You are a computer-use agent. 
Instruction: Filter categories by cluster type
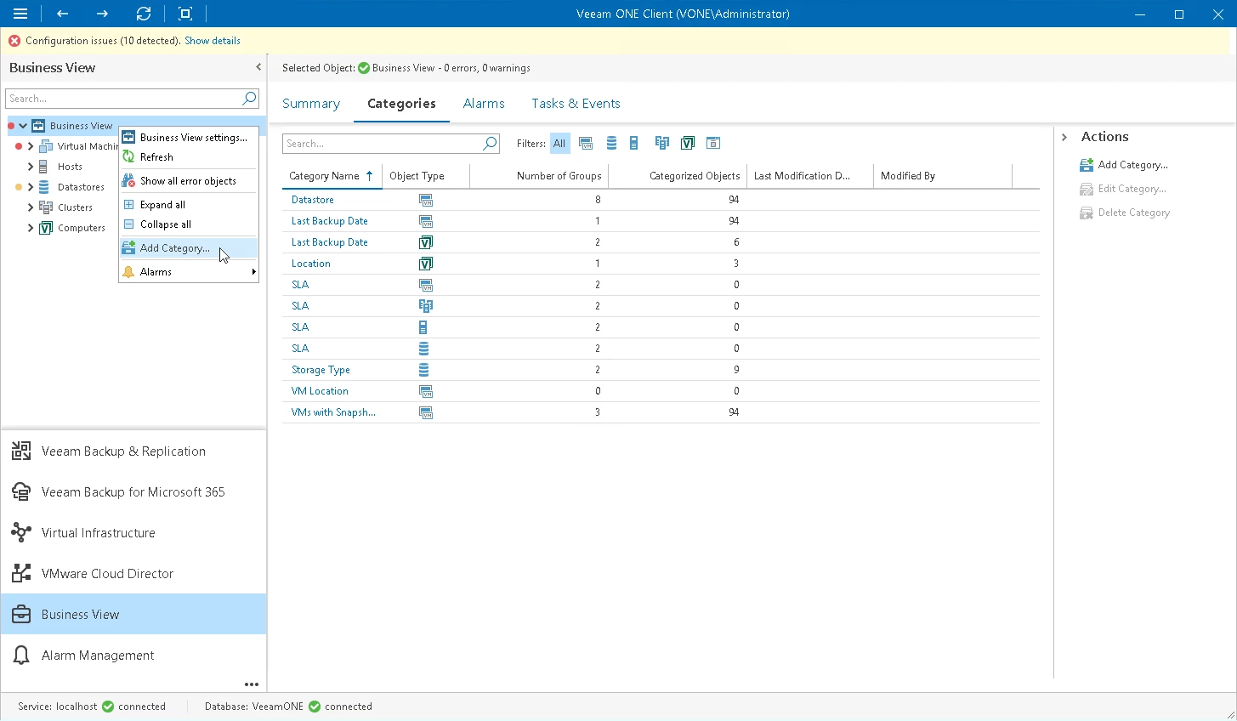661,144
